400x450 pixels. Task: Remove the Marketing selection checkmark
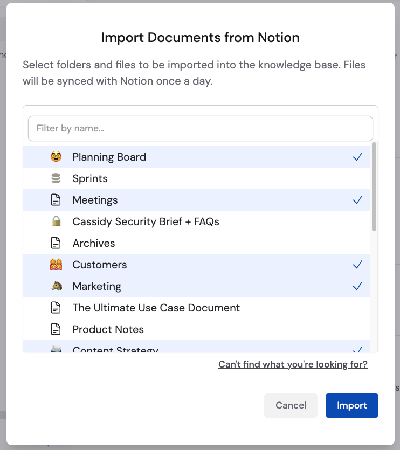357,286
